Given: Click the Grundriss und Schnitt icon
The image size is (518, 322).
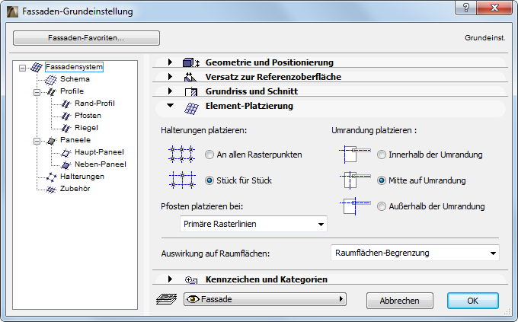Looking at the screenshot, I should point(191,92).
